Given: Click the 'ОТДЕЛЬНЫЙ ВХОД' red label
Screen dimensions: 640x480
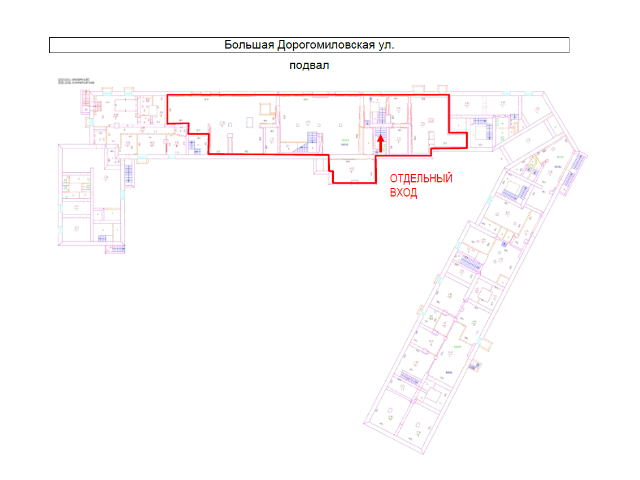Looking at the screenshot, I should (421, 186).
